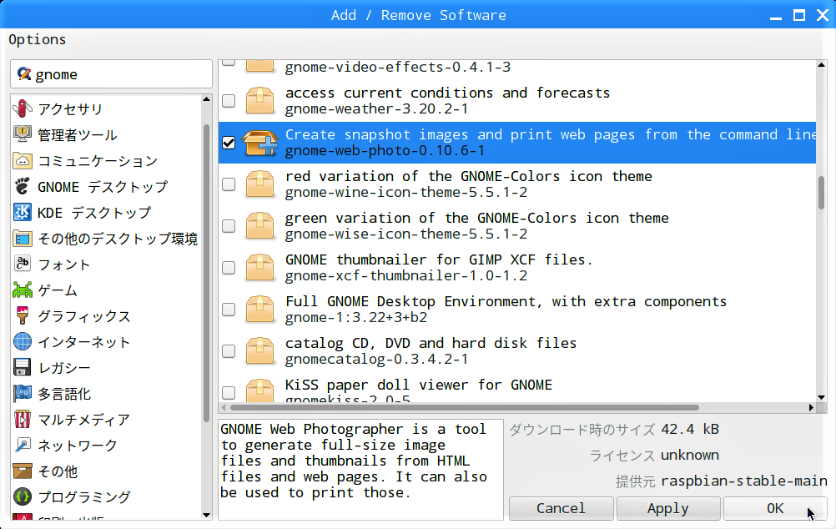836x529 pixels.
Task: Tick the KiSS paper doll viewer checkbox
Action: coord(229,392)
